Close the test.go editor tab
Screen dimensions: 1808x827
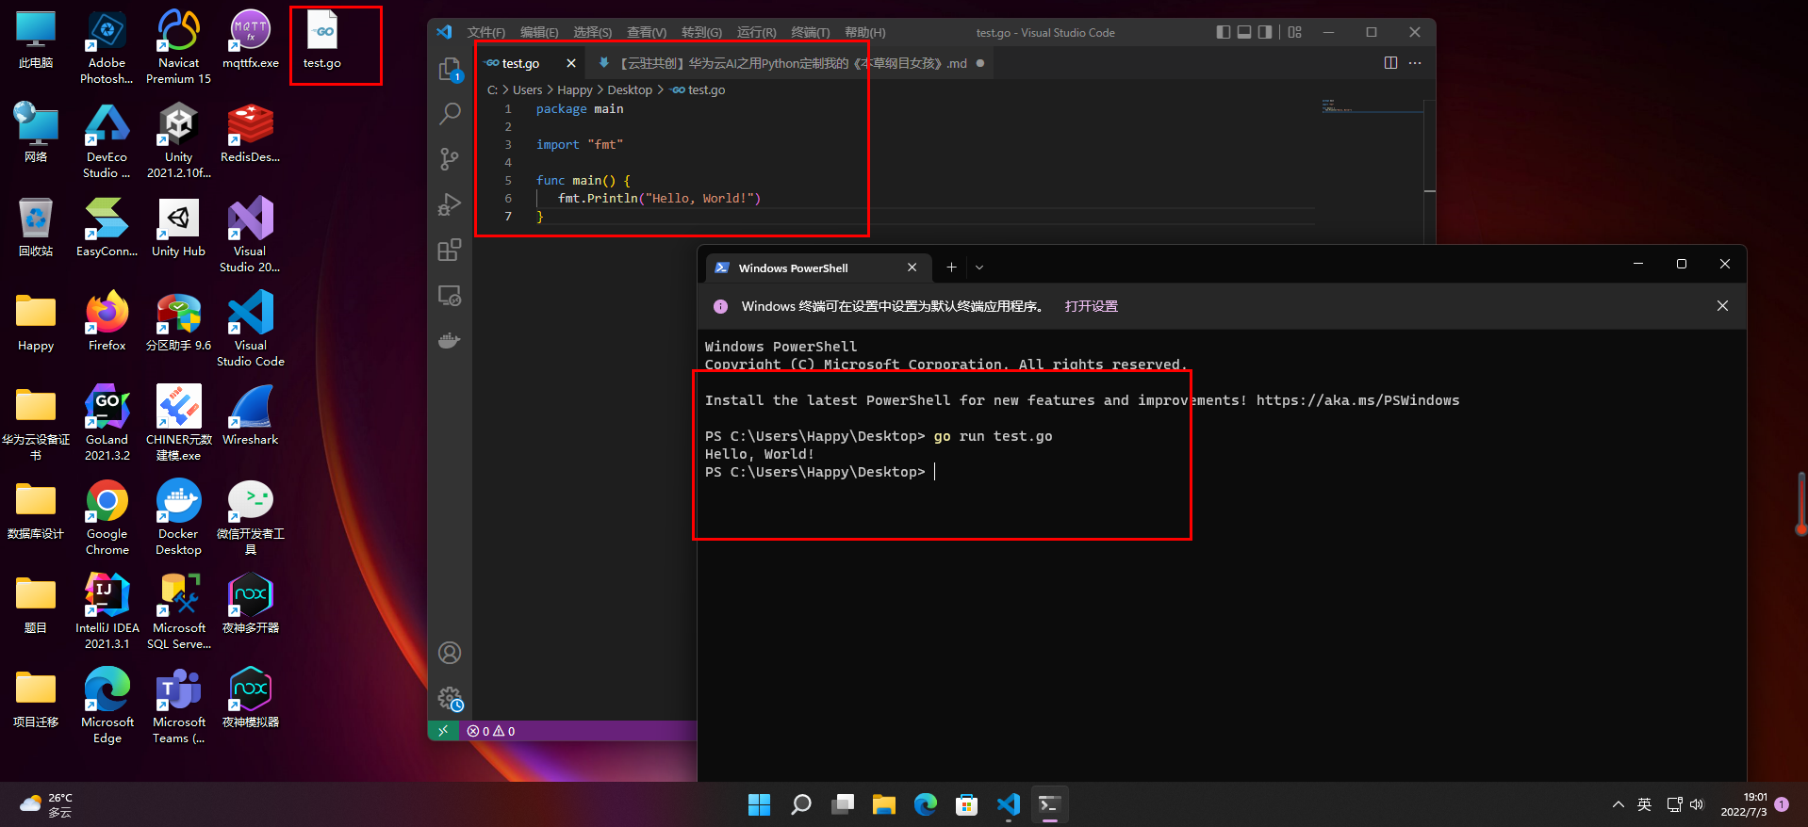point(570,63)
